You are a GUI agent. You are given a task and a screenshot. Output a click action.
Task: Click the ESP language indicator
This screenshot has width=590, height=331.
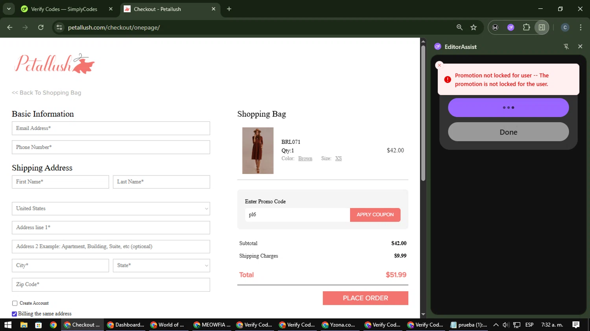point(529,325)
